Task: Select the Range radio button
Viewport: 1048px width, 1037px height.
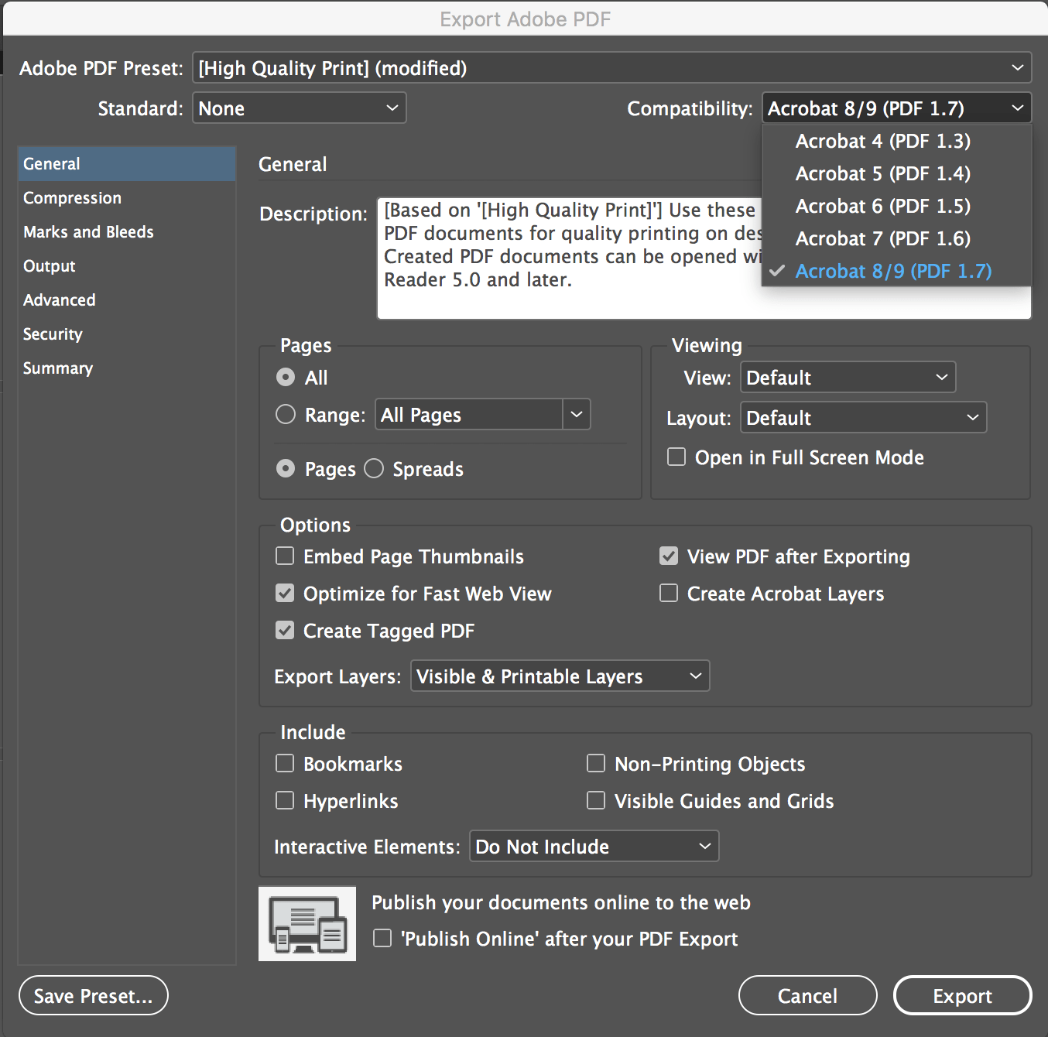Action: click(x=285, y=414)
